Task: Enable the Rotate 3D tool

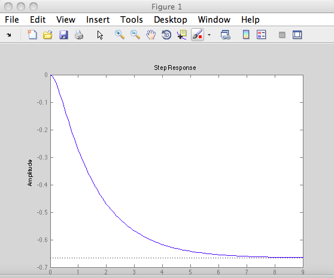Action: (x=166, y=35)
